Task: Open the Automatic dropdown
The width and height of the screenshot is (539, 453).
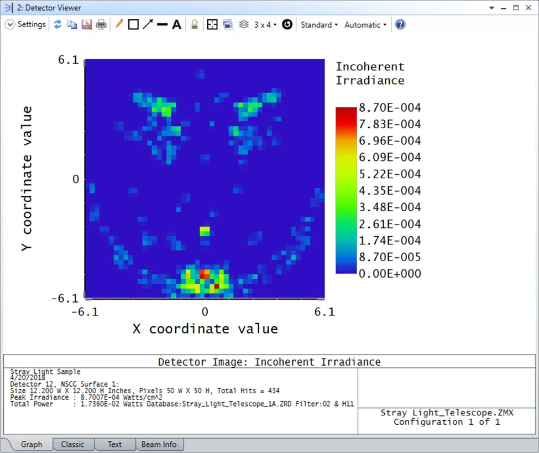Action: click(365, 25)
